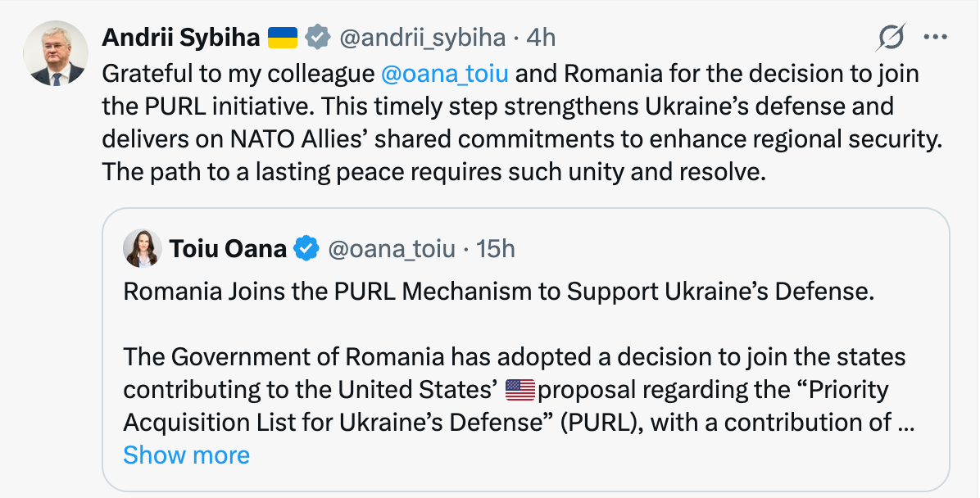Click Toiu Oana's blue verified checkmark

pyautogui.click(x=306, y=248)
